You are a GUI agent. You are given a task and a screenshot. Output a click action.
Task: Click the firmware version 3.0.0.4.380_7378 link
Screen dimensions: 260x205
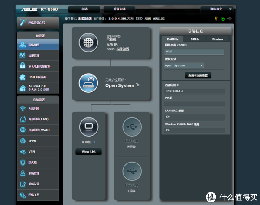click(x=121, y=18)
